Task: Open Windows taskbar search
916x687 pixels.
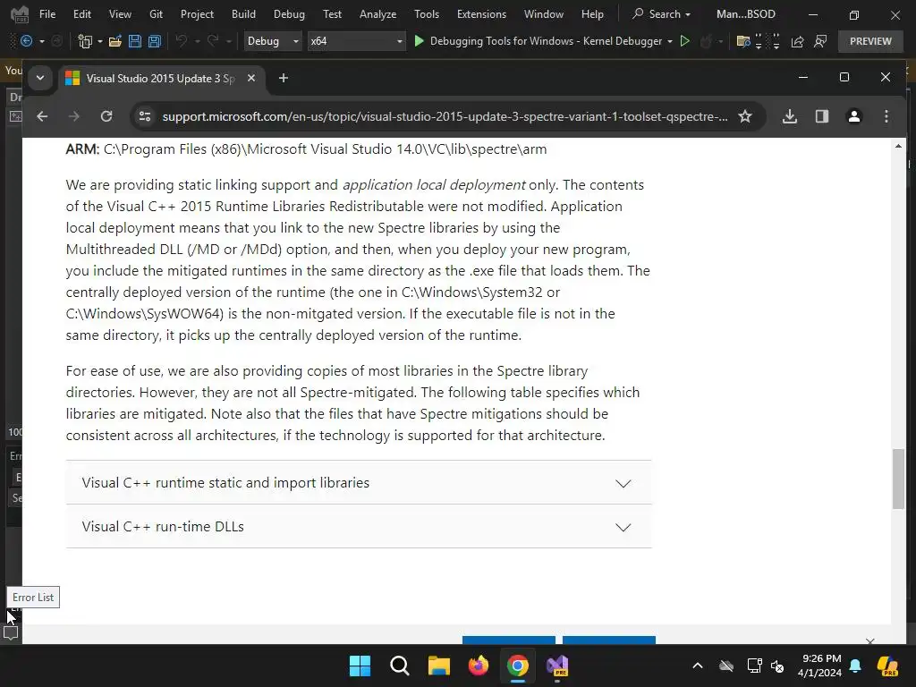Action: point(400,666)
